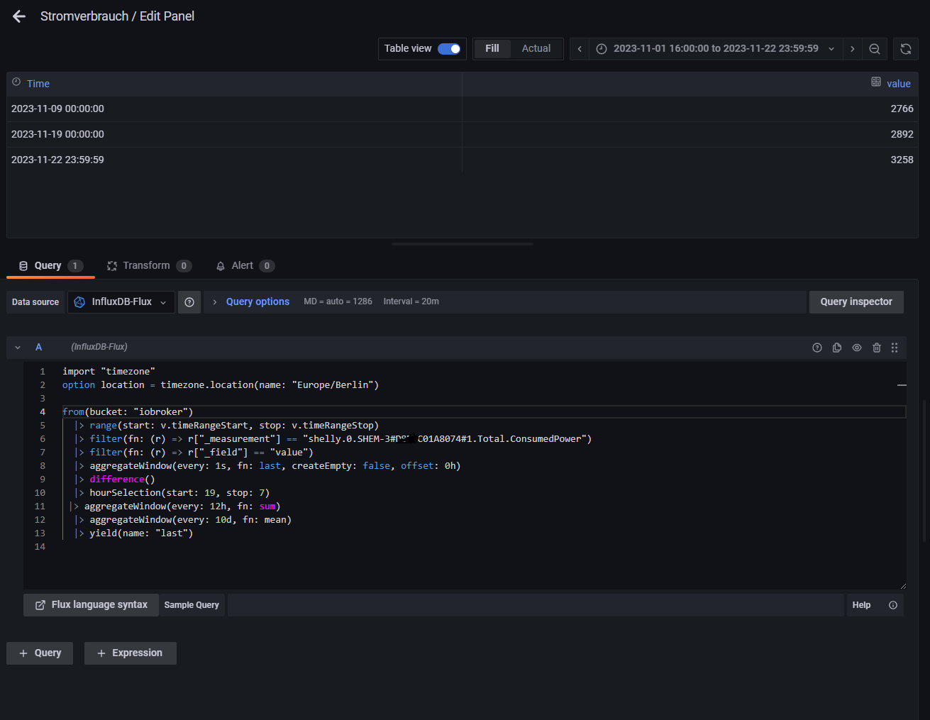
Task: Open the InfluxDB-Flux data source dropdown
Action: coord(121,302)
